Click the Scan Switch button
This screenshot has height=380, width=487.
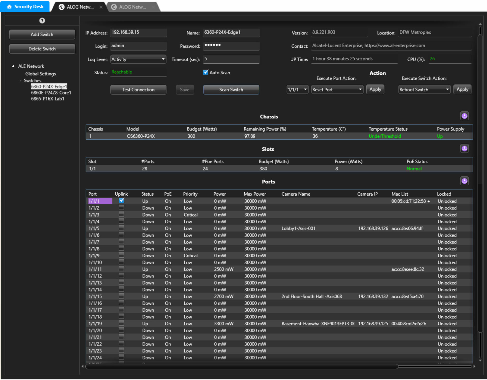[x=231, y=90]
